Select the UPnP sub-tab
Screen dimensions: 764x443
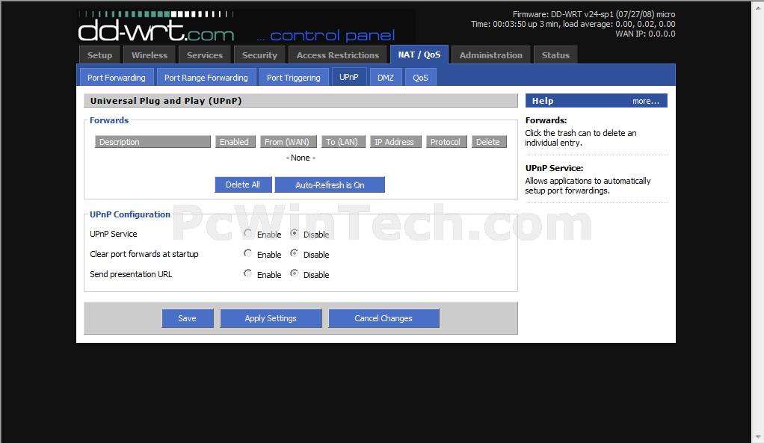349,77
